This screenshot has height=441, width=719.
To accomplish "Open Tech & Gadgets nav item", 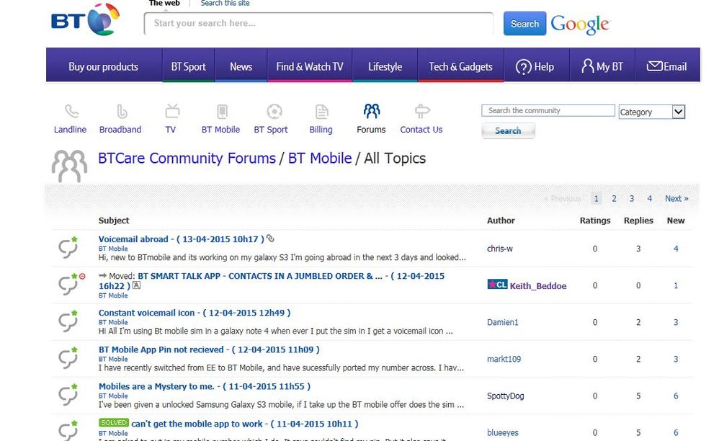I will click(461, 66).
